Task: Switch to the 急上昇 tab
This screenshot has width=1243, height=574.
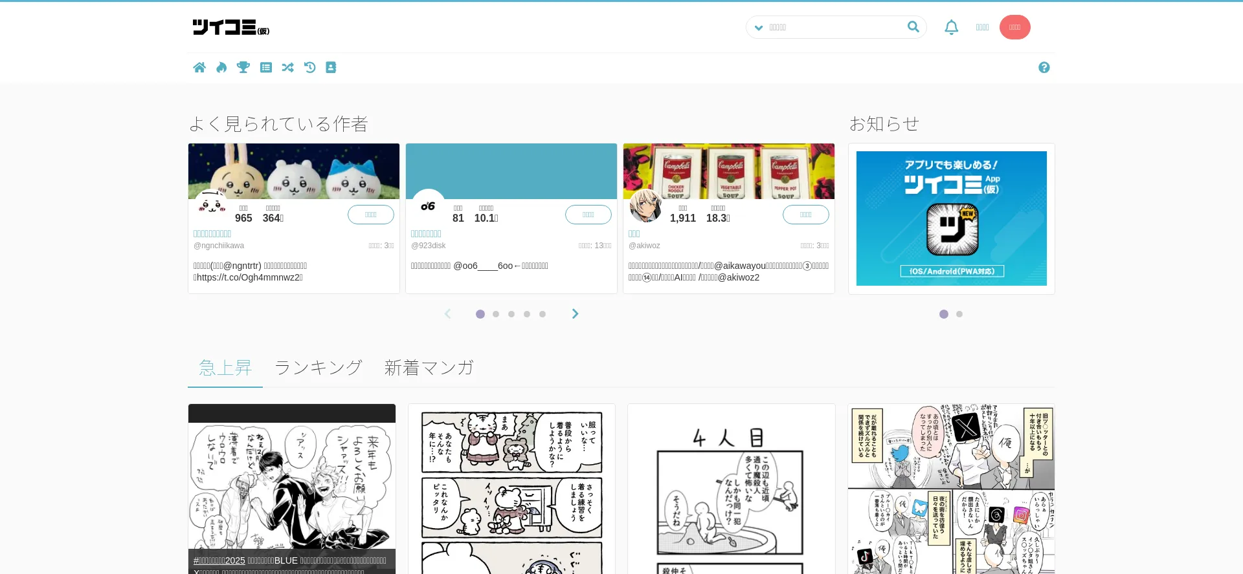Action: click(225, 368)
